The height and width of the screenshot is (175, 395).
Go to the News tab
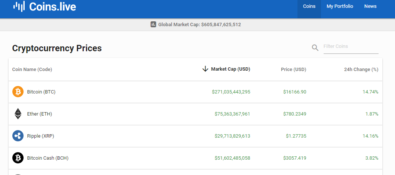pyautogui.click(x=370, y=6)
